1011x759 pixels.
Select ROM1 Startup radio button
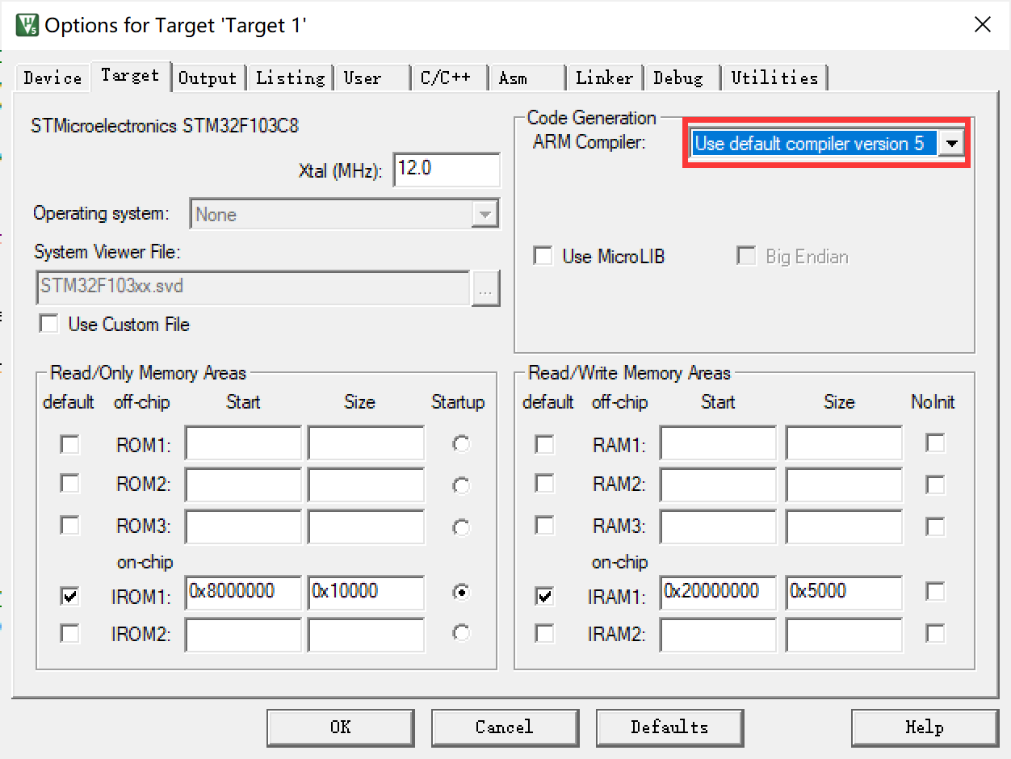(461, 443)
